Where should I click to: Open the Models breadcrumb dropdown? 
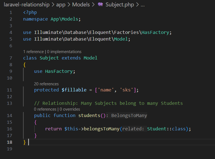(81, 5)
